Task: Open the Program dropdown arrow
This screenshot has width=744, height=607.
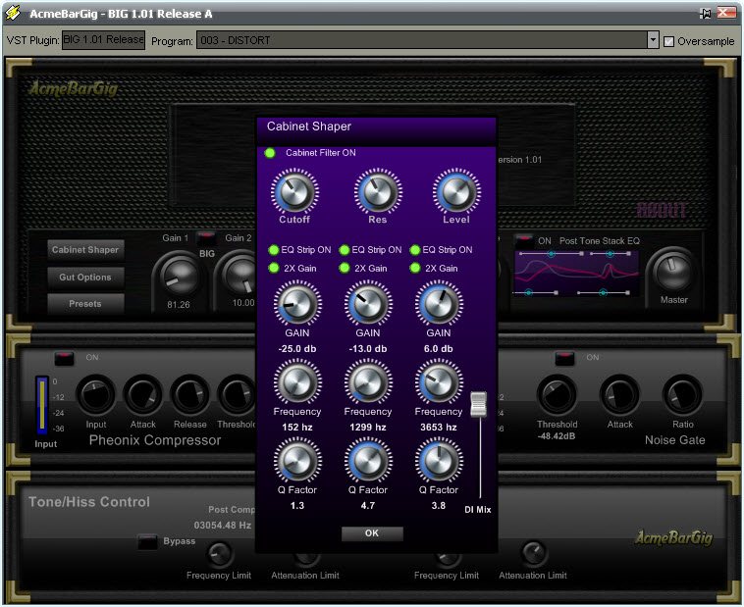Action: (x=653, y=40)
